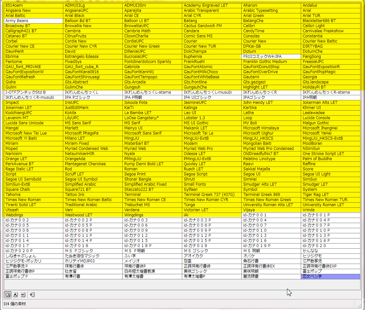
Task: Pick the Cactus Sandwich FM font
Action: (212, 26)
